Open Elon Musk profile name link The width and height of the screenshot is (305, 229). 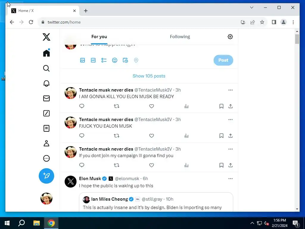point(90,179)
